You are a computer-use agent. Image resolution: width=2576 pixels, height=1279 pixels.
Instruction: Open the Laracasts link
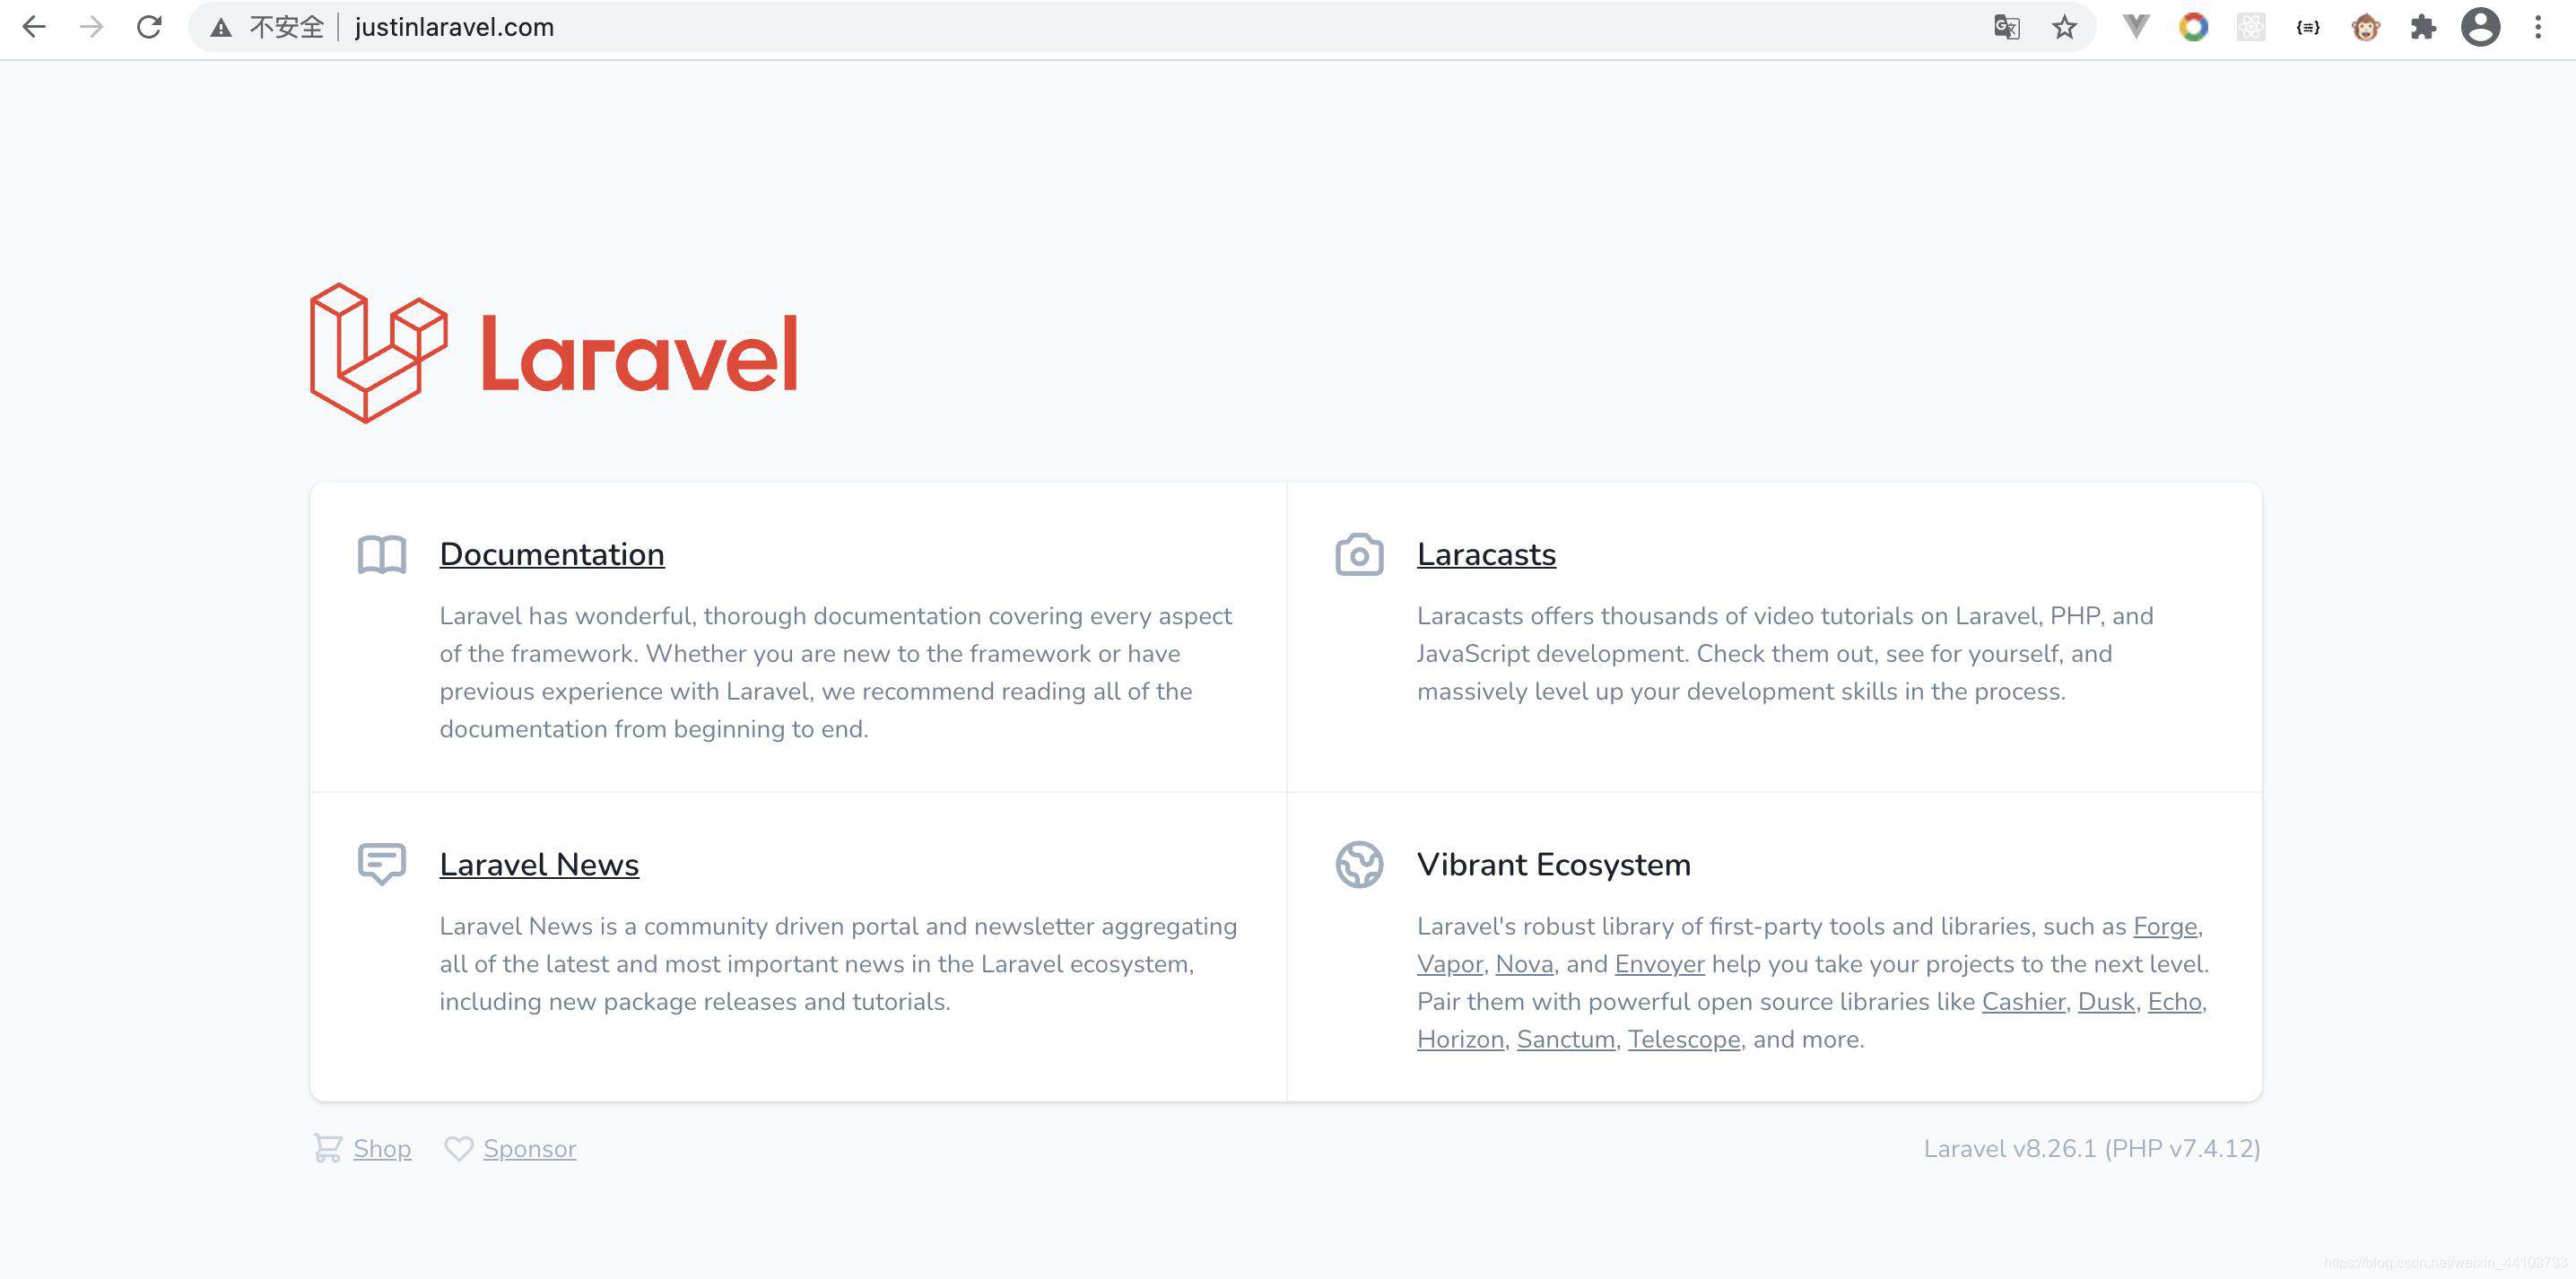(1486, 554)
